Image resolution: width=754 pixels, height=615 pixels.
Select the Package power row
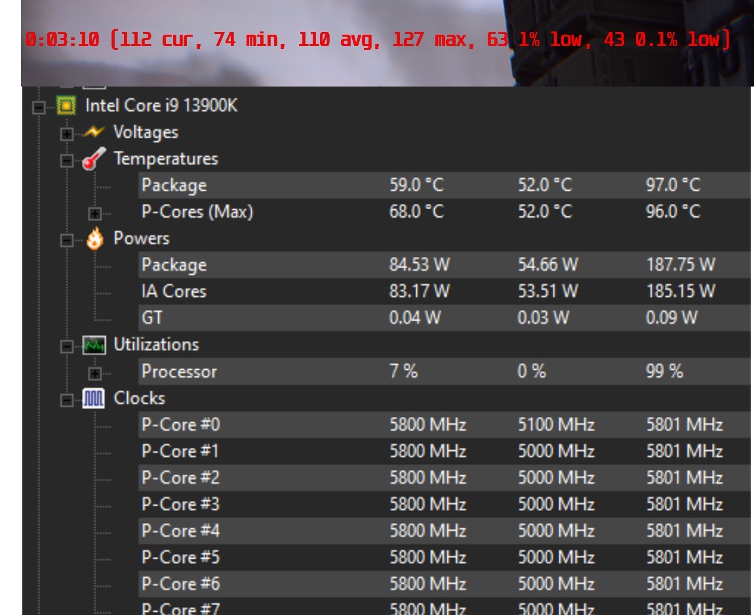[x=445, y=264]
